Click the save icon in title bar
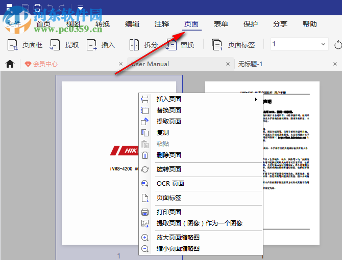This screenshot has height=260, width=342. pos(26,8)
